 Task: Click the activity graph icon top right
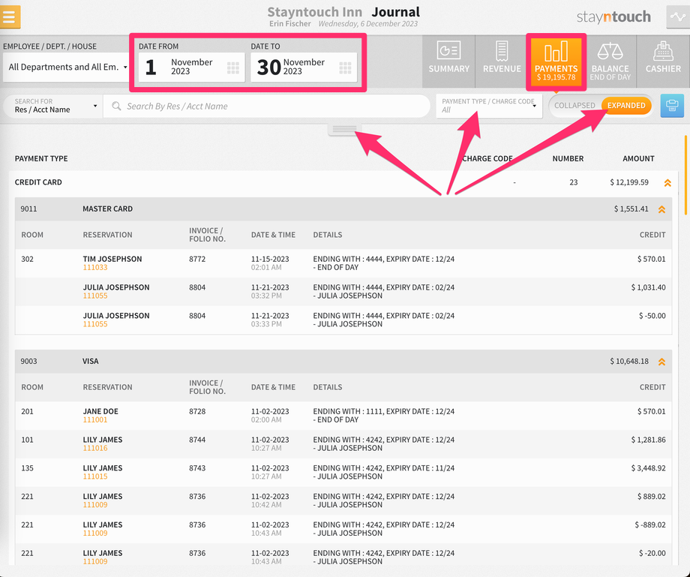pyautogui.click(x=678, y=17)
